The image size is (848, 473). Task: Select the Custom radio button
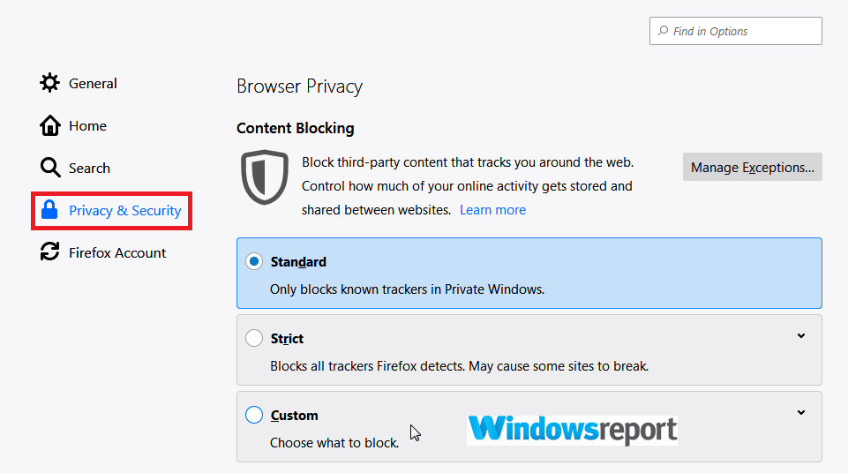254,415
